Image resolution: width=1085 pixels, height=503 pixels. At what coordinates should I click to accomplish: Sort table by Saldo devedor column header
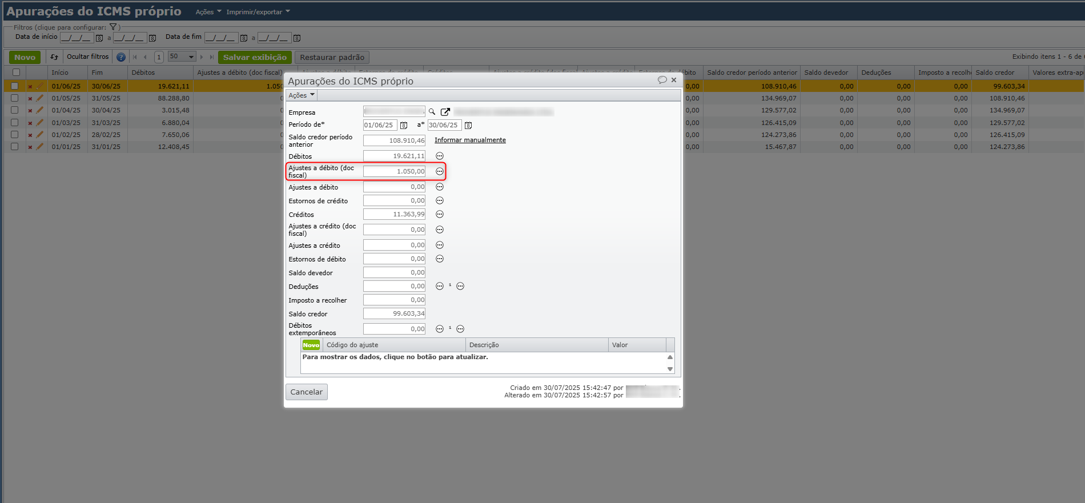[x=829, y=73]
